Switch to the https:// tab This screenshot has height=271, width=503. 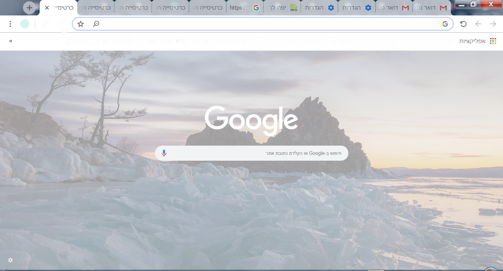(x=245, y=8)
